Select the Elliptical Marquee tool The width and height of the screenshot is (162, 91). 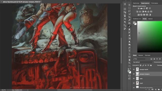pos(129,8)
